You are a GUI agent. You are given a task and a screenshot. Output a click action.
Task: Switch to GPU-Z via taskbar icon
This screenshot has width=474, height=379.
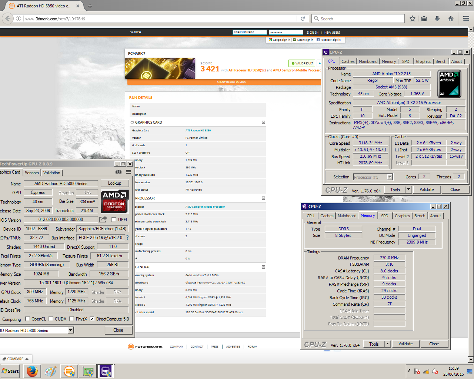click(x=88, y=371)
